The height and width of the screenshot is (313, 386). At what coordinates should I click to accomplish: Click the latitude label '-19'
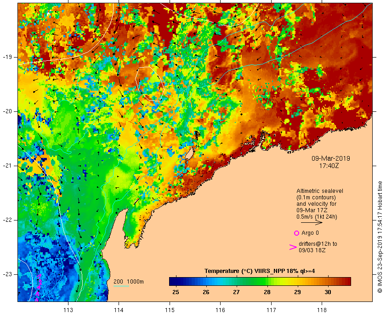pyautogui.click(x=7, y=57)
